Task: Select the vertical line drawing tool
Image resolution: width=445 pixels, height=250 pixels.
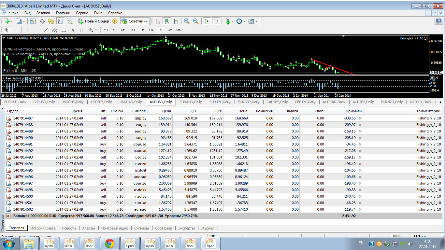Action: 27,30
